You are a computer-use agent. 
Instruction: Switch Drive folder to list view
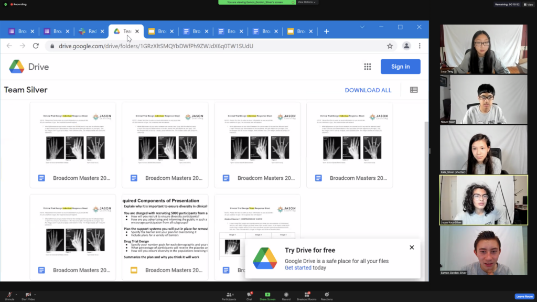tap(414, 90)
